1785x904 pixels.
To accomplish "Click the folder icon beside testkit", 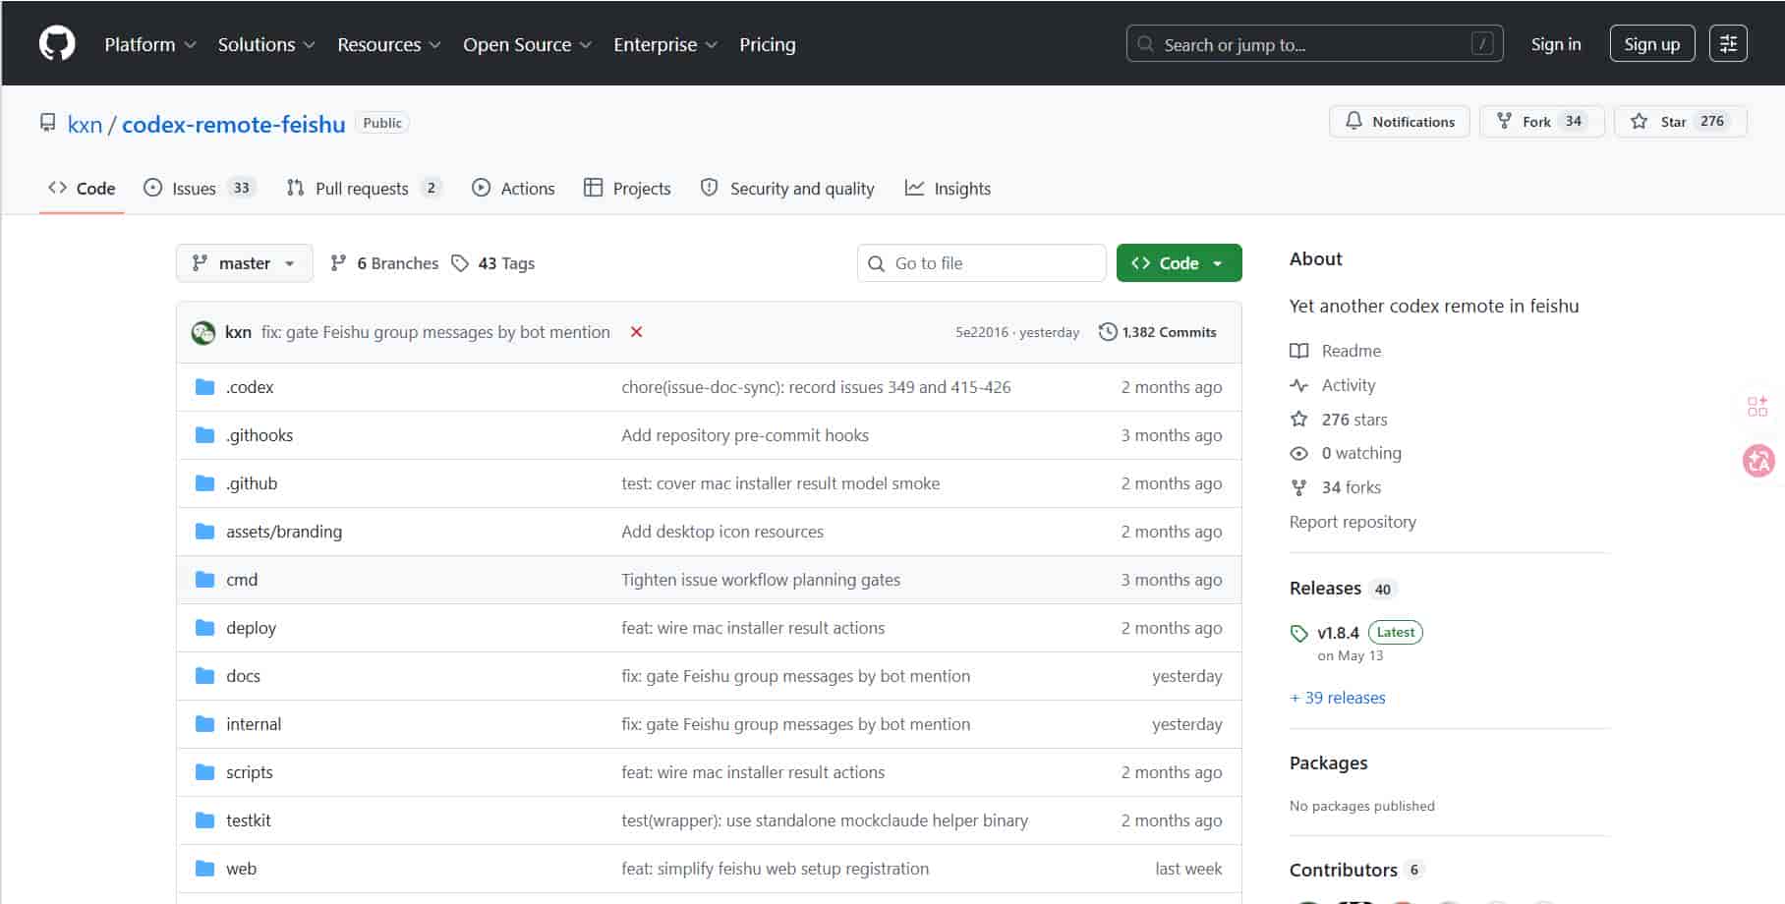I will (x=204, y=820).
